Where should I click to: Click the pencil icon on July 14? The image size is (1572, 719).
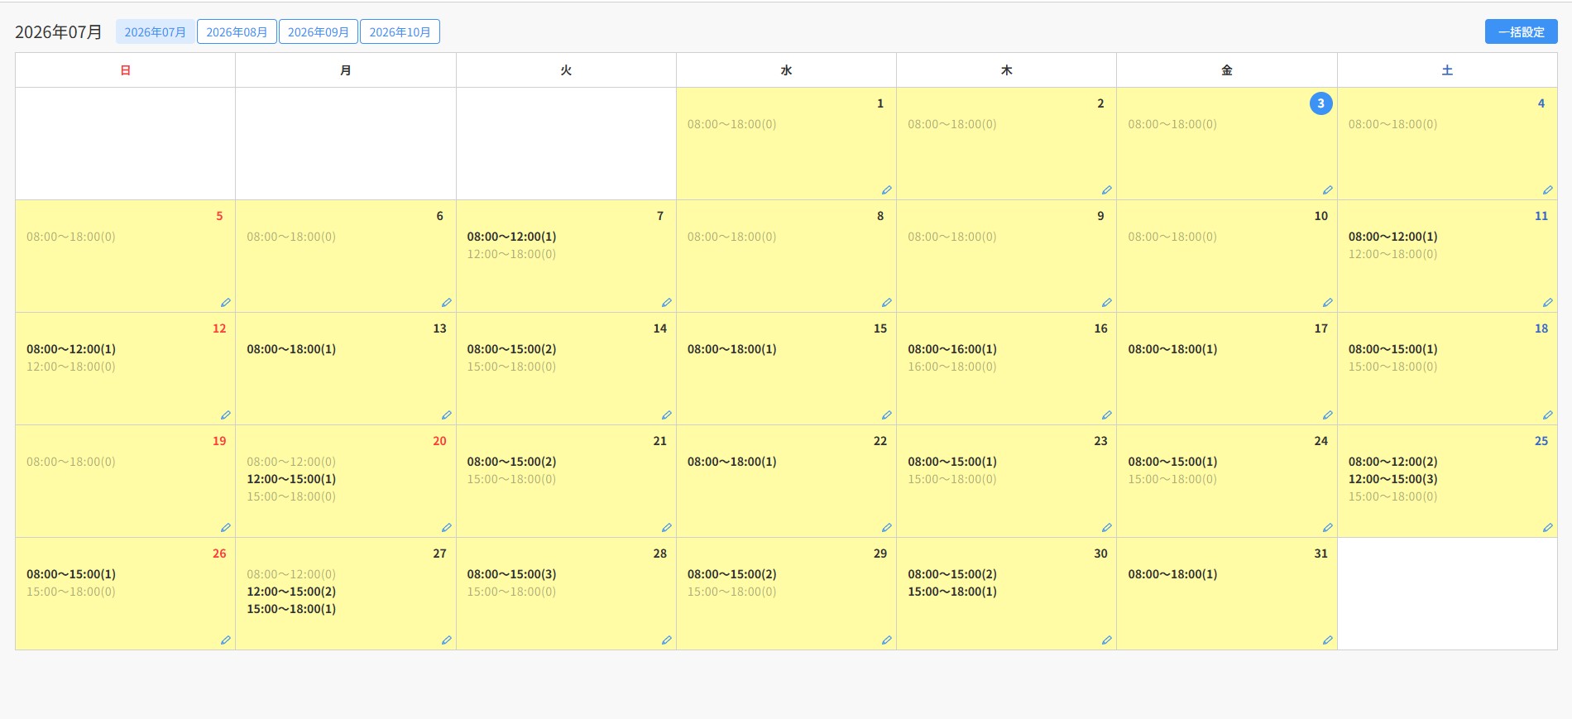pyautogui.click(x=666, y=415)
